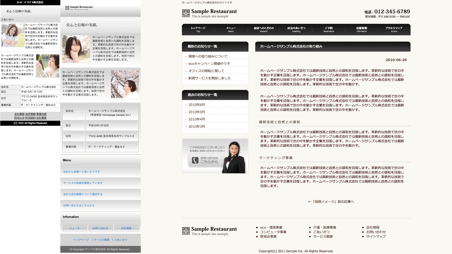This screenshot has height=254, width=452.
Task: Open the 技術情報 link in narrow mobile footer
Action: (x=30, y=114)
